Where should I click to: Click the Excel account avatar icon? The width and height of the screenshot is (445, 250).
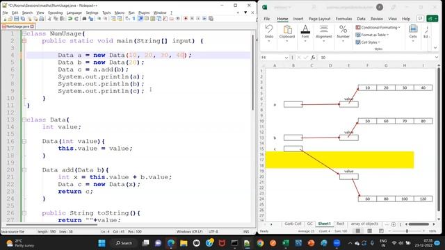pos(380,8)
